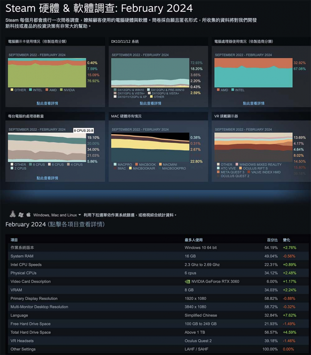
Task: Open the Primary Display Resolution row
Action: (x=158, y=298)
